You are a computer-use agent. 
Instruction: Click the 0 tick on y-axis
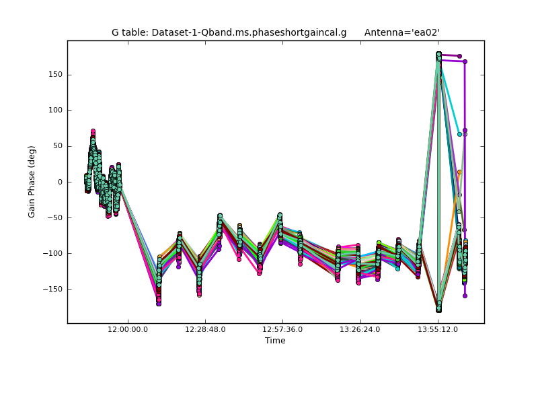(60, 182)
